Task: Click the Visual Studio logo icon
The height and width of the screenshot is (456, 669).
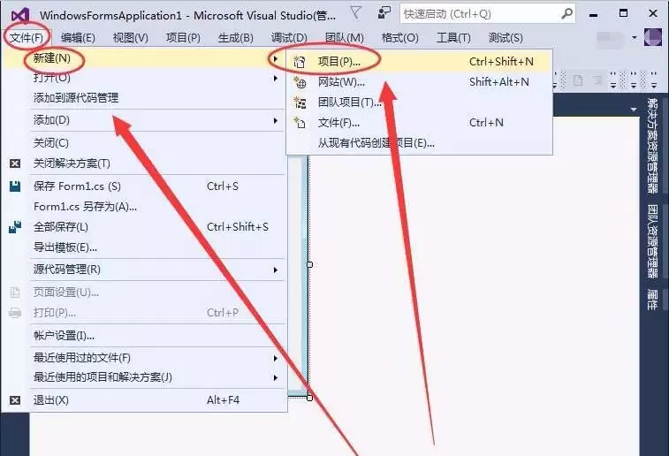Action: pyautogui.click(x=20, y=15)
